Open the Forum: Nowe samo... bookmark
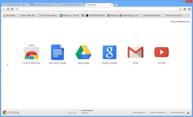 tap(48, 15)
